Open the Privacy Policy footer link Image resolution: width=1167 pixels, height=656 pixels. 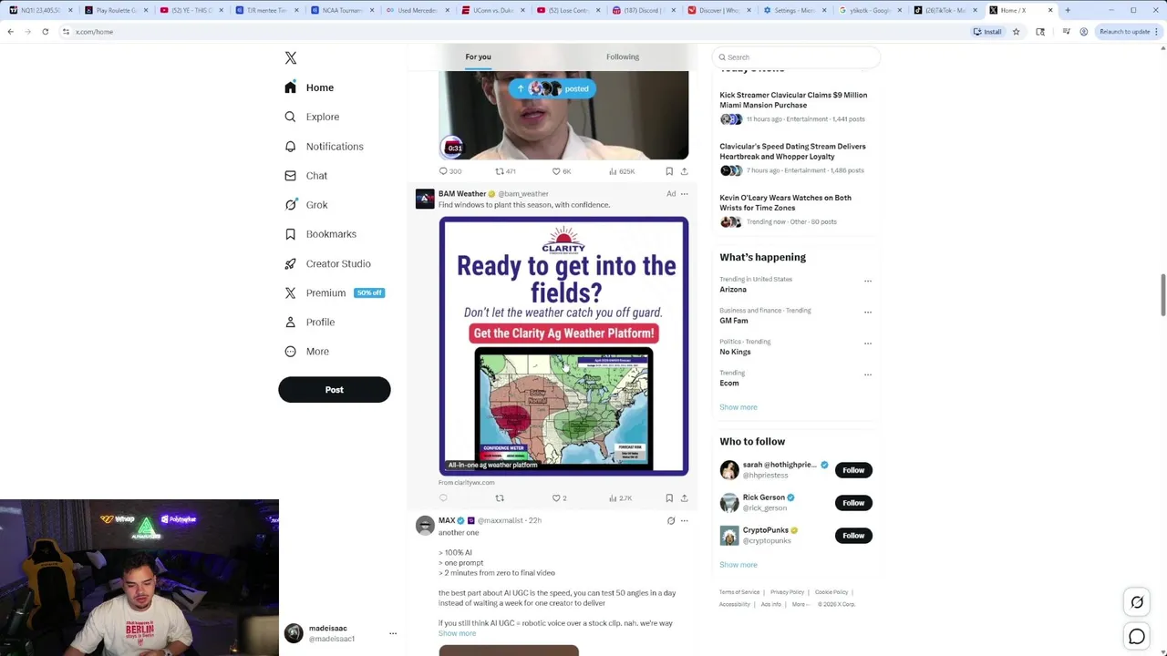pyautogui.click(x=787, y=592)
